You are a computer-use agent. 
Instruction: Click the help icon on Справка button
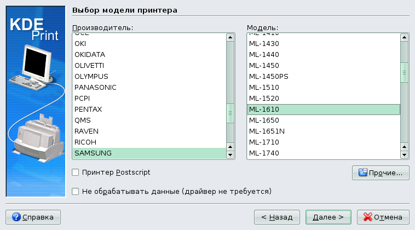(16, 217)
